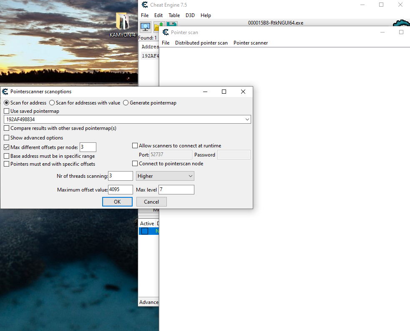Screen dimensions: 410x331
Task: Click the Password field
Action: point(234,154)
